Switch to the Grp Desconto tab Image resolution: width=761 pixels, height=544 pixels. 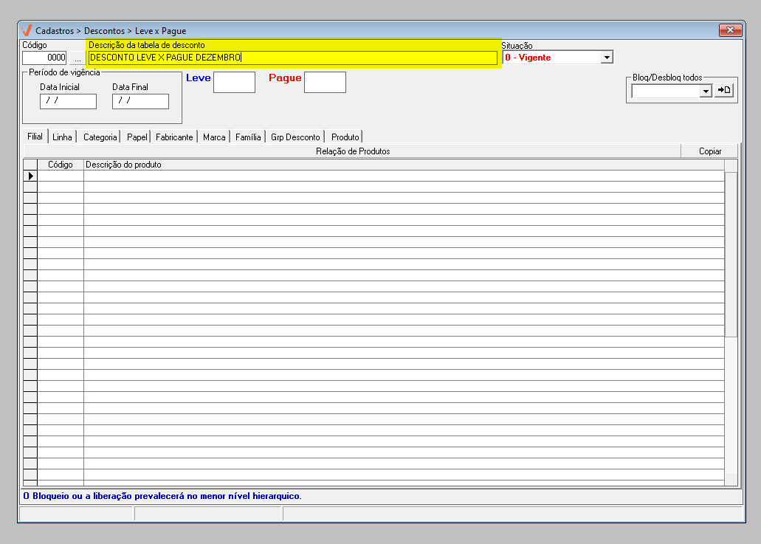pos(295,137)
